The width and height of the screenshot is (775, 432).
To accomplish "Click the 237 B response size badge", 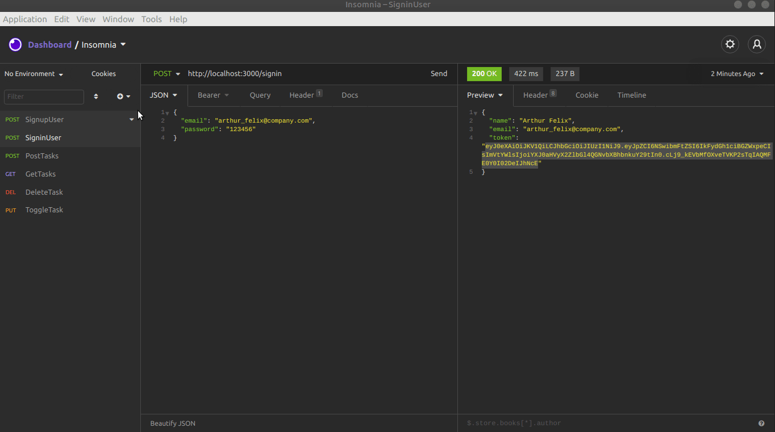I will pos(564,73).
